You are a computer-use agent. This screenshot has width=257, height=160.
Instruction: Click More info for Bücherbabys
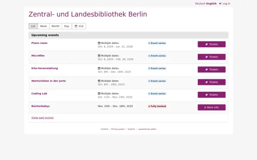click(x=212, y=108)
